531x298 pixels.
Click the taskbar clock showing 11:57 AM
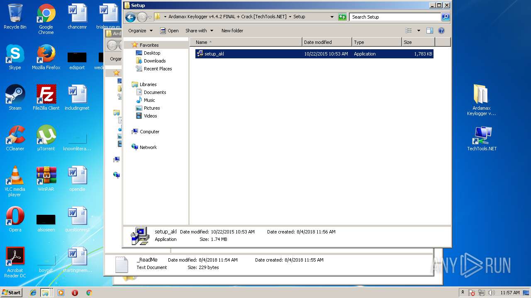(x=510, y=293)
